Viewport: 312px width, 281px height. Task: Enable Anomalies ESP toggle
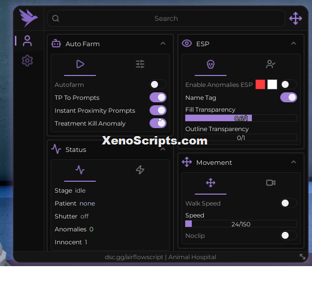click(x=289, y=84)
